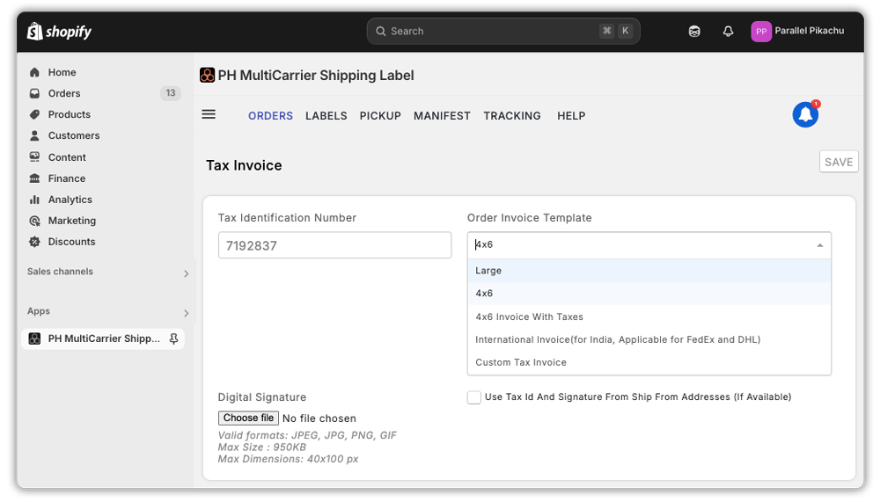Open Shopify notifications bell in top bar
This screenshot has width=880, height=502.
point(728,32)
